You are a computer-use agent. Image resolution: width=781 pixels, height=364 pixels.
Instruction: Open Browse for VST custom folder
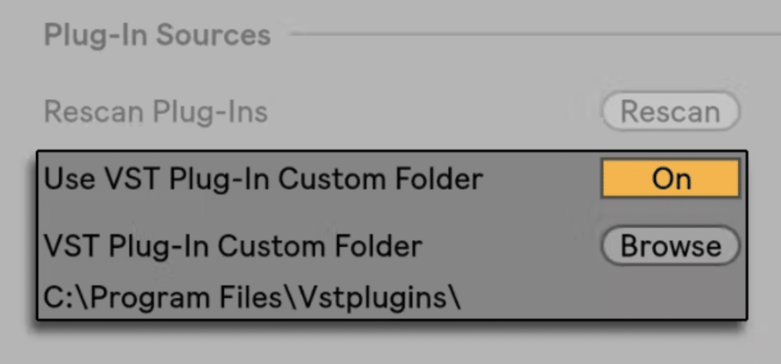(x=671, y=246)
